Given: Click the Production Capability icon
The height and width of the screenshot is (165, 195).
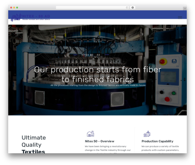Looking at the screenshot, I should (147, 134).
